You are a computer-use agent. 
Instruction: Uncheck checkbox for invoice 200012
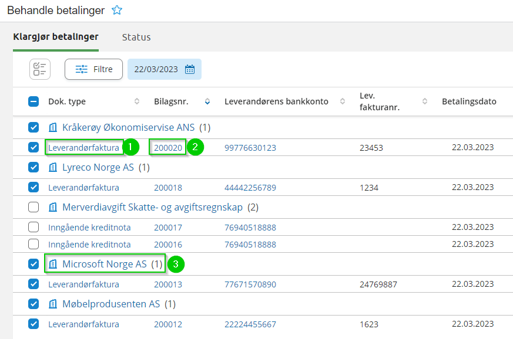pyautogui.click(x=33, y=324)
